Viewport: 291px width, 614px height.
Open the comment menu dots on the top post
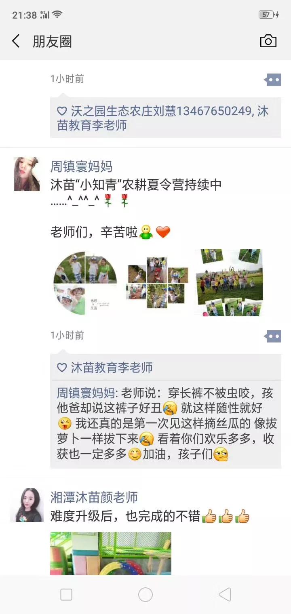[x=273, y=80]
